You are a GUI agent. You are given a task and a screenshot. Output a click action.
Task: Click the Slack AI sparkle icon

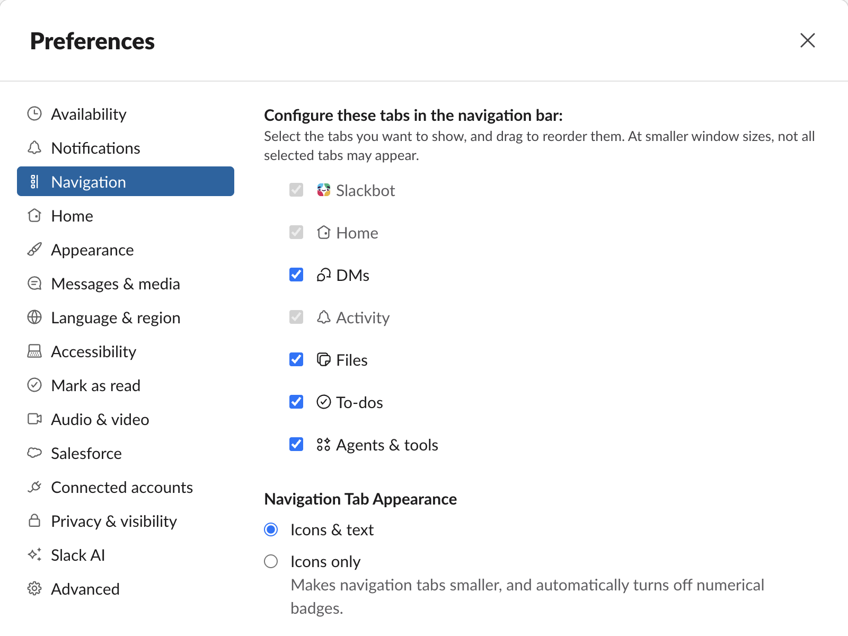pos(34,555)
